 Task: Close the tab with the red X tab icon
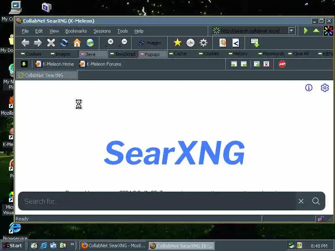[266, 64]
